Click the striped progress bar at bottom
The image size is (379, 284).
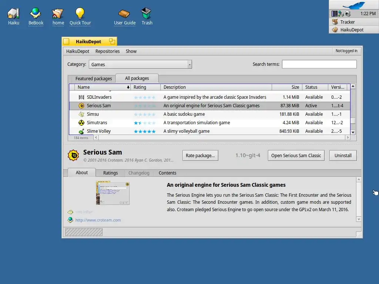(x=84, y=232)
